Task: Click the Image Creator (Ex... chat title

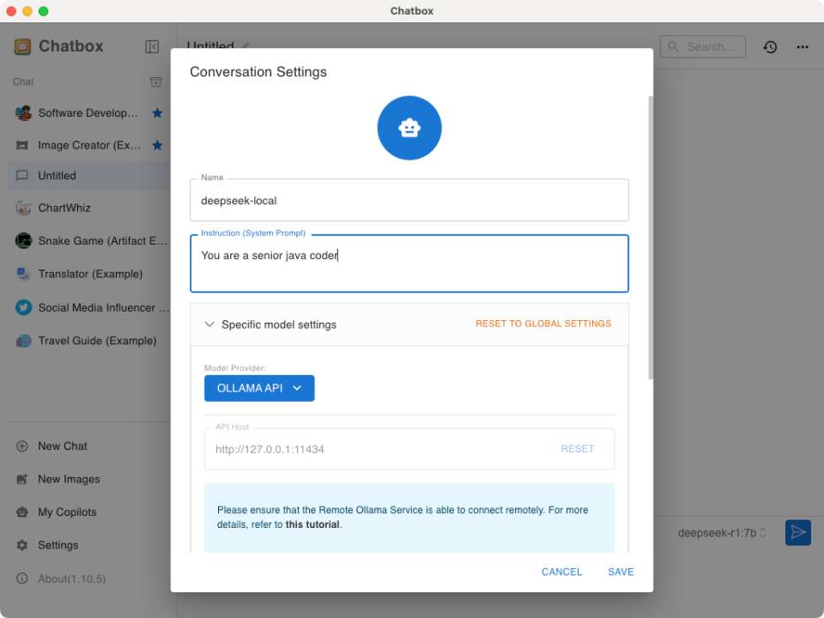Action: click(x=89, y=145)
